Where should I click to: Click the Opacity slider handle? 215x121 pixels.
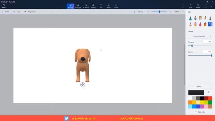212,55
